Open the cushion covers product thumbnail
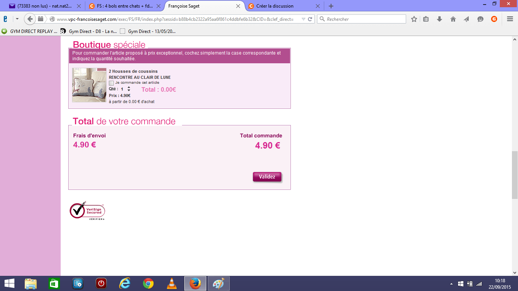The image size is (518, 291). (x=89, y=85)
